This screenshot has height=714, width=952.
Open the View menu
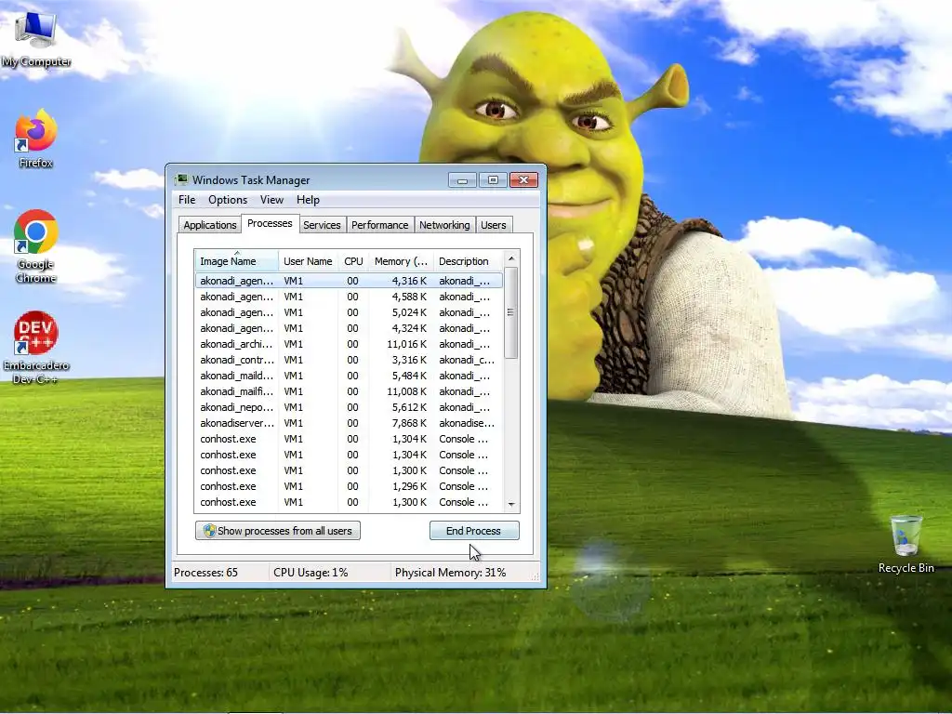coord(271,200)
